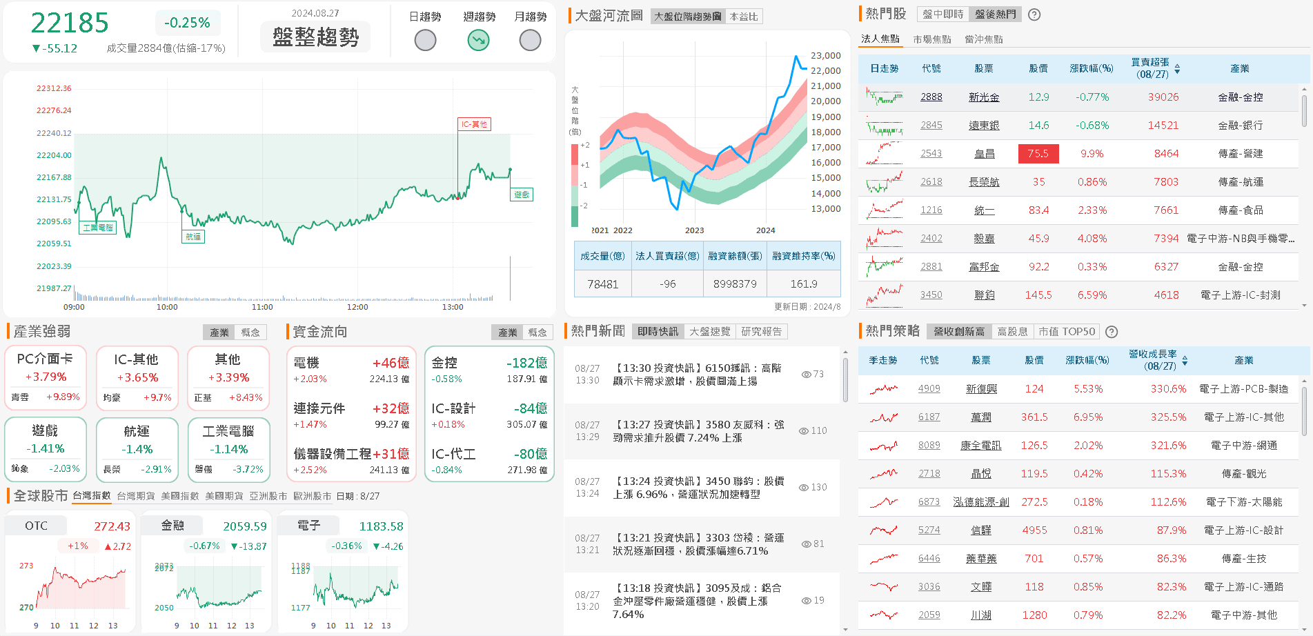1313x636 pixels.
Task: Open the 即時快訊 news tab
Action: tap(658, 332)
